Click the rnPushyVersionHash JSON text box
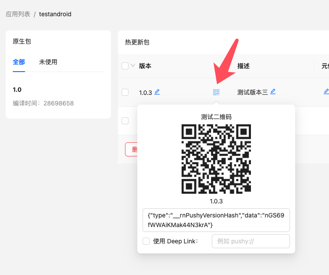 [216, 220]
